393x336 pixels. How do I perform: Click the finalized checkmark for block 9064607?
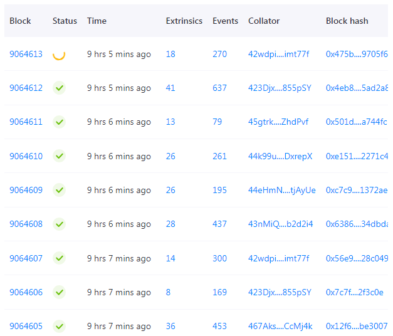(x=59, y=258)
